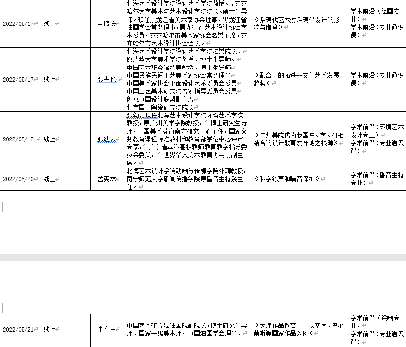Click the title 《融合中的拓进—文化艺术发展趋势》

(x=297, y=79)
